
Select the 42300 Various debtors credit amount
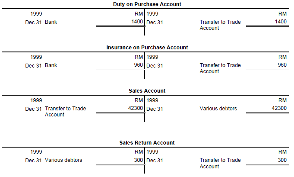(279, 108)
